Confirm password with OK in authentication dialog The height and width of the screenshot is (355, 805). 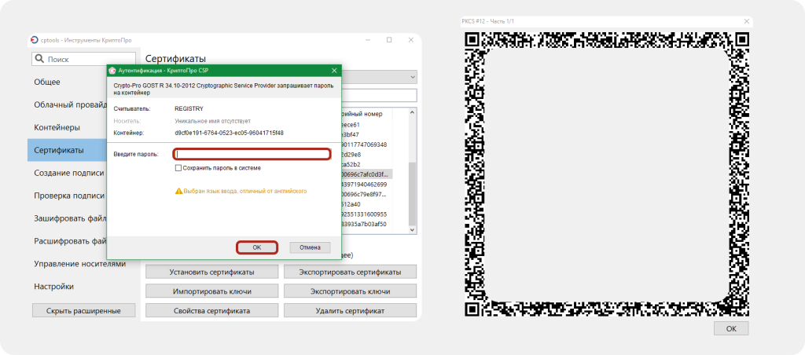click(x=257, y=247)
